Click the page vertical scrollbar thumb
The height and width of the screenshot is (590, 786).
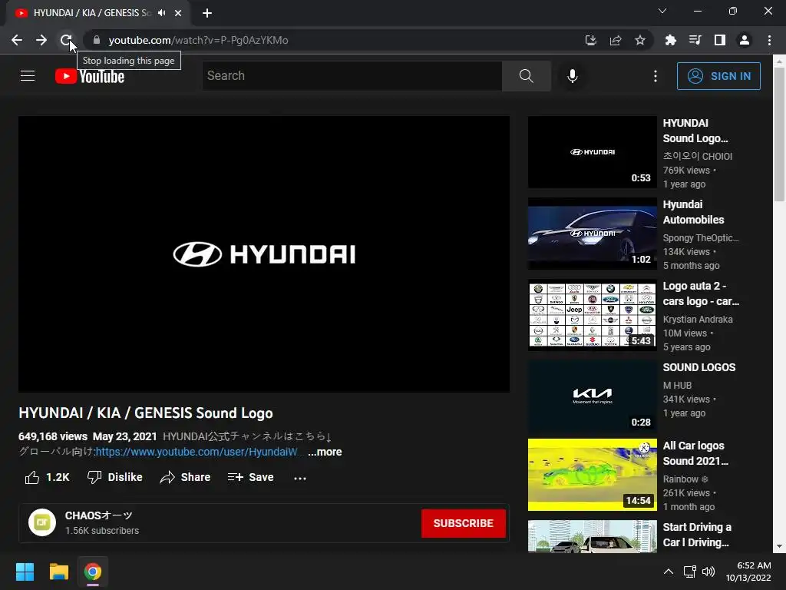(x=779, y=134)
